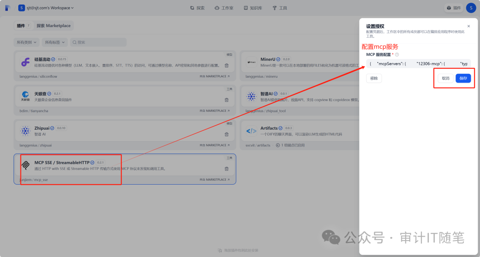
Task: Delete the 天眼查 plugin via trash icon
Action: (x=227, y=100)
